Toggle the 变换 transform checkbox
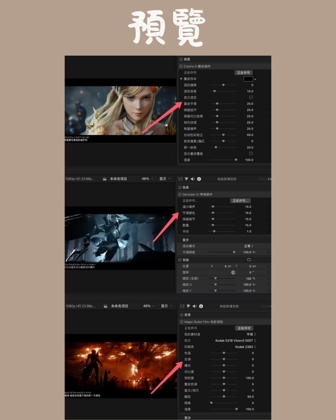 coord(180,260)
